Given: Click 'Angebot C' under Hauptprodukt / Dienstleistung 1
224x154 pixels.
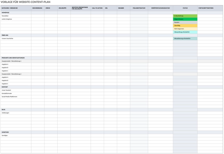Looking at the screenshot, I should click(16, 71).
